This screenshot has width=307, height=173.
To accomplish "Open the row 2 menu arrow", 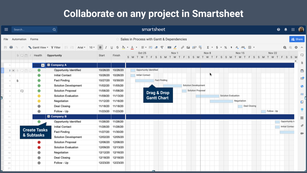I will (13, 70).
